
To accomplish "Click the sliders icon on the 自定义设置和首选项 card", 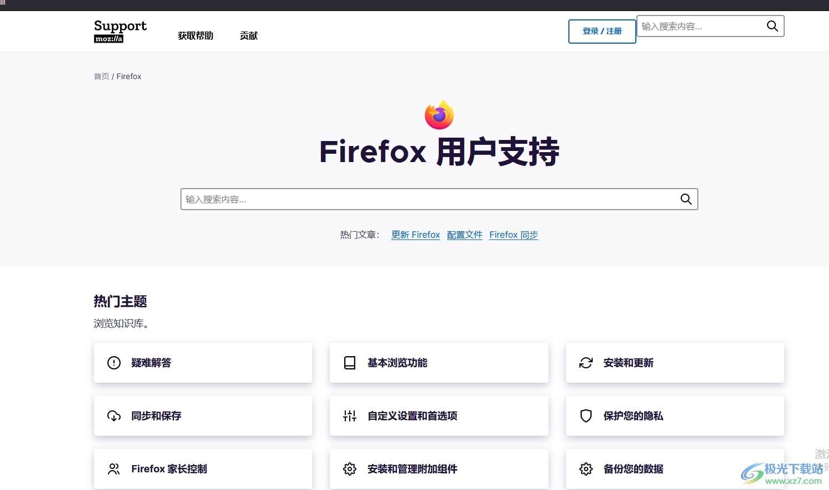I will [x=350, y=416].
